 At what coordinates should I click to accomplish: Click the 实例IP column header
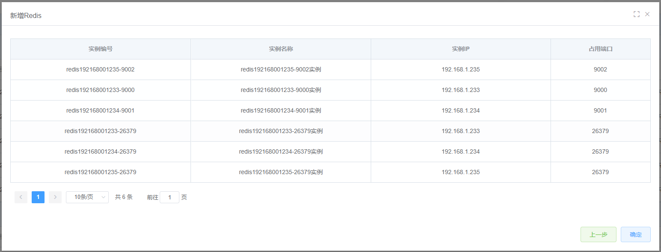point(461,49)
